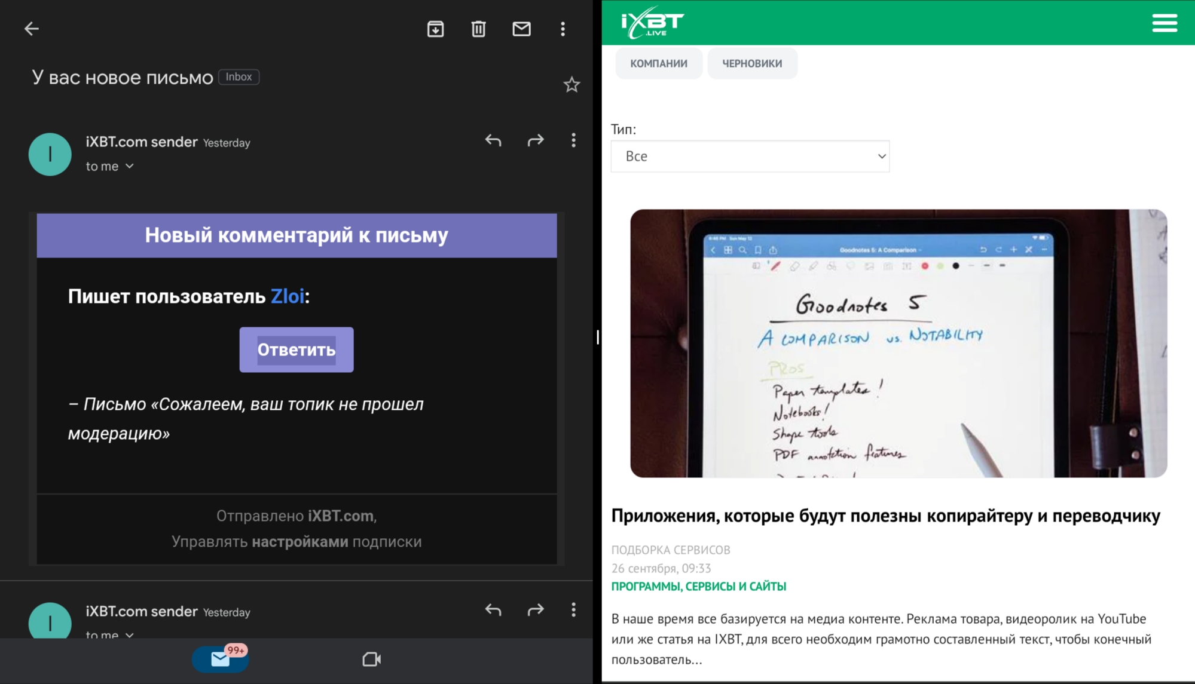
Task: Switch to Gmail Mail tab
Action: click(220, 659)
